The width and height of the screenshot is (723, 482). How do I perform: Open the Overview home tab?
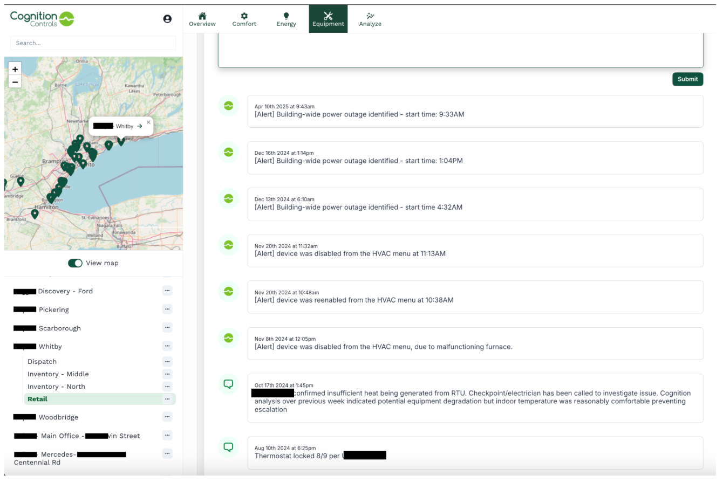click(202, 19)
